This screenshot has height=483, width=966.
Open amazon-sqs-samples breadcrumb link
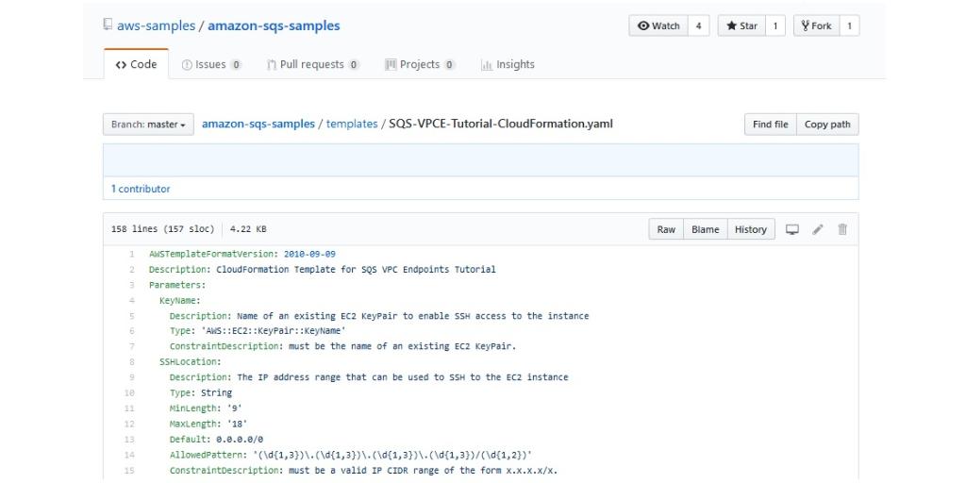[258, 124]
